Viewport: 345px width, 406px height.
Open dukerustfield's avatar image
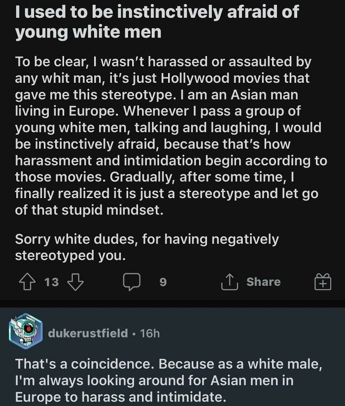coord(26,333)
